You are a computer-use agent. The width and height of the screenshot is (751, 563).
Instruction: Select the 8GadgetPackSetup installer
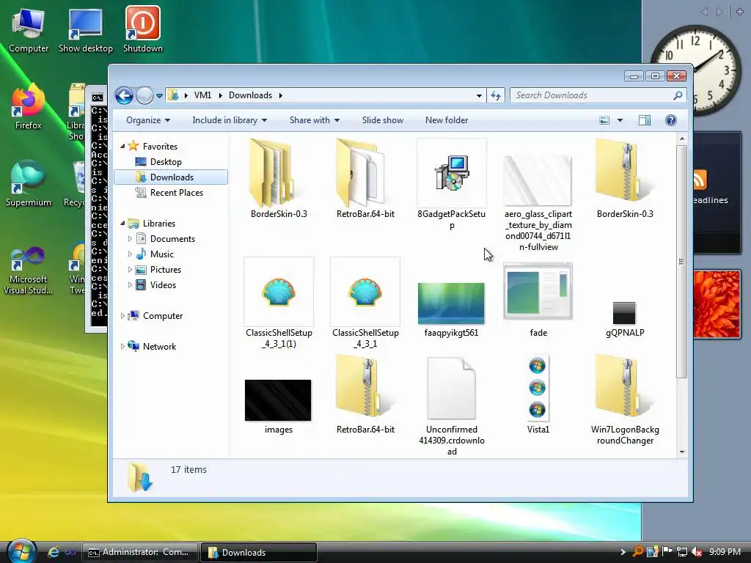tap(451, 184)
